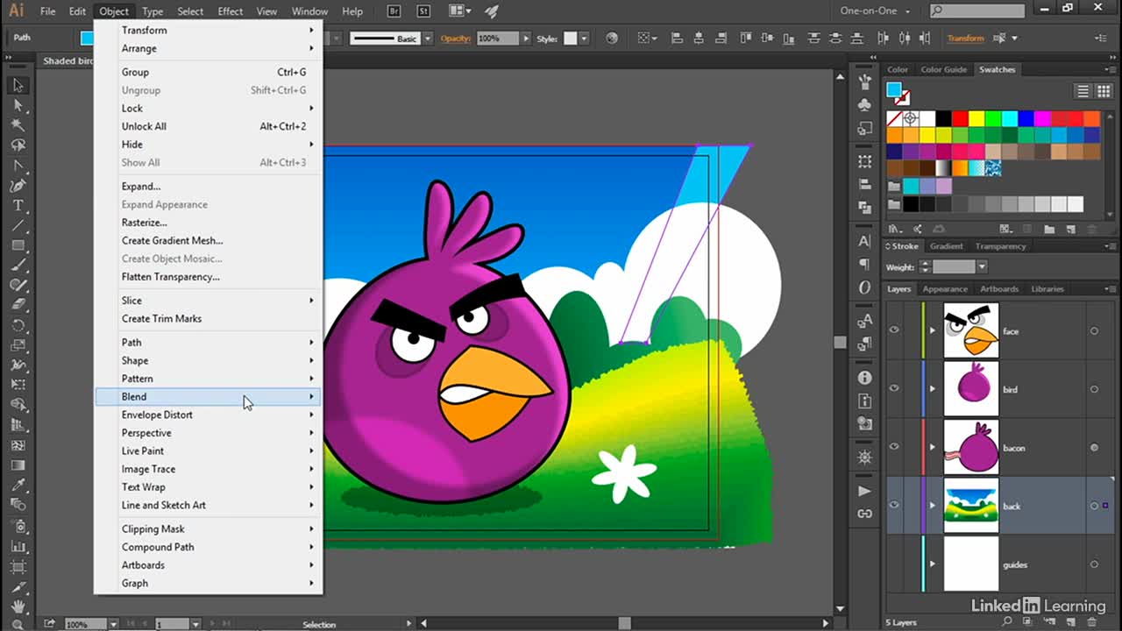Click the bacon layer target circle
This screenshot has width=1122, height=631.
click(1094, 447)
